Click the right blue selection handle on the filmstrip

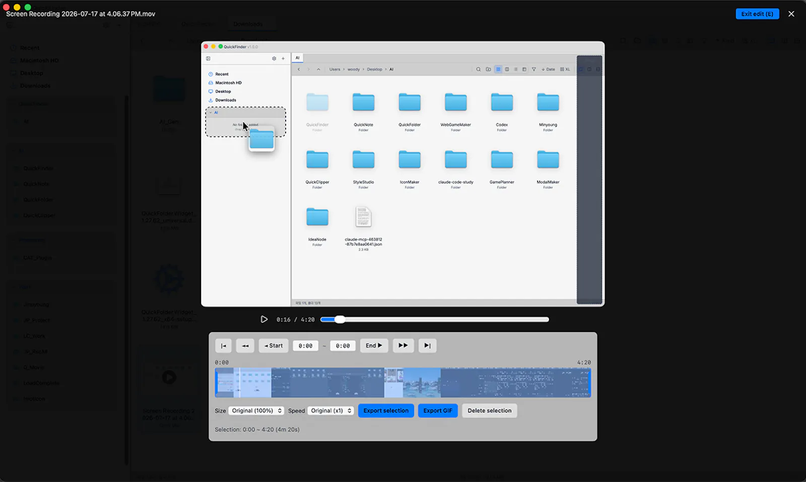(x=590, y=383)
